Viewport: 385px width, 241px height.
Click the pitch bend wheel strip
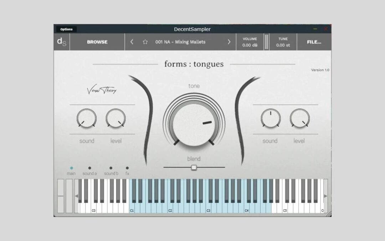tap(61, 196)
